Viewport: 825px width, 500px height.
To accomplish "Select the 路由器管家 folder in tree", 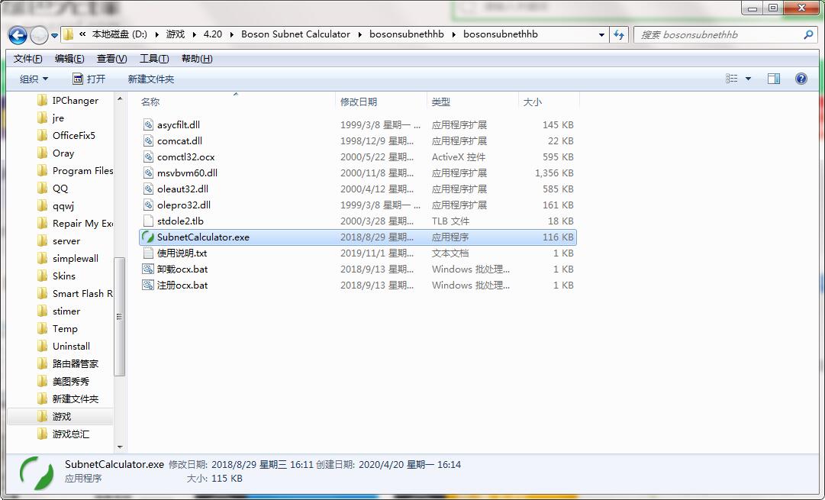I will click(x=68, y=363).
